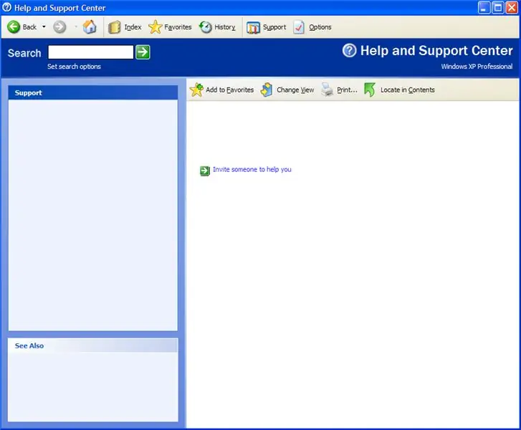This screenshot has width=521, height=430.
Task: Close the Help and Support Center window
Action: click(x=512, y=8)
